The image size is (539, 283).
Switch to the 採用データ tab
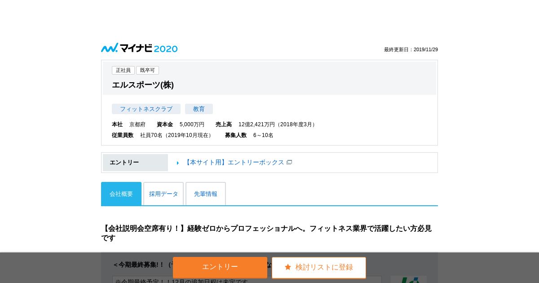(163, 194)
